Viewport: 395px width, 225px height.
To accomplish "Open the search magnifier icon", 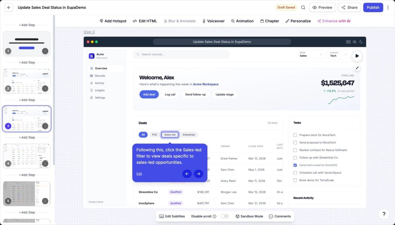I will [303, 8].
